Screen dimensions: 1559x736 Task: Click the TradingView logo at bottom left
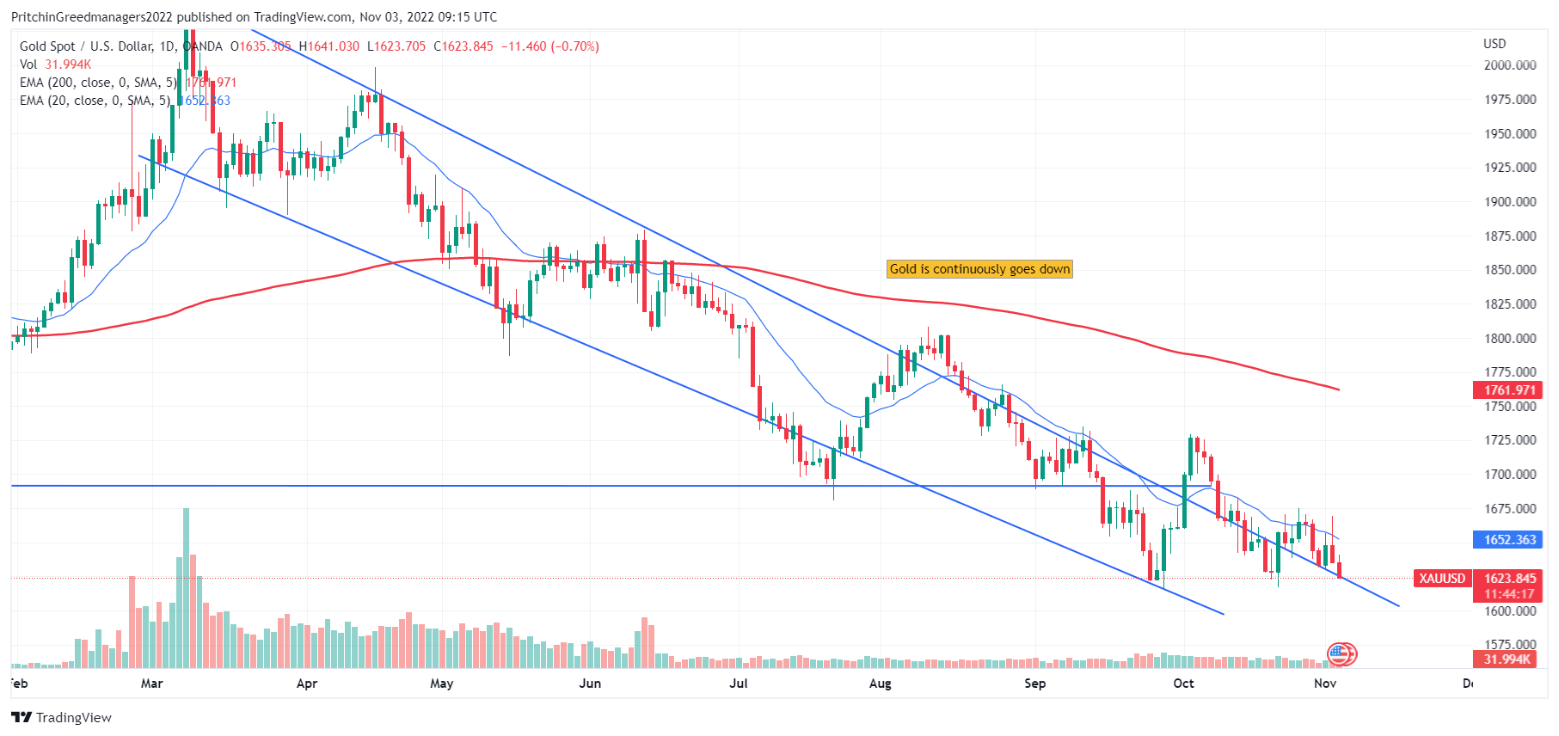point(61,717)
